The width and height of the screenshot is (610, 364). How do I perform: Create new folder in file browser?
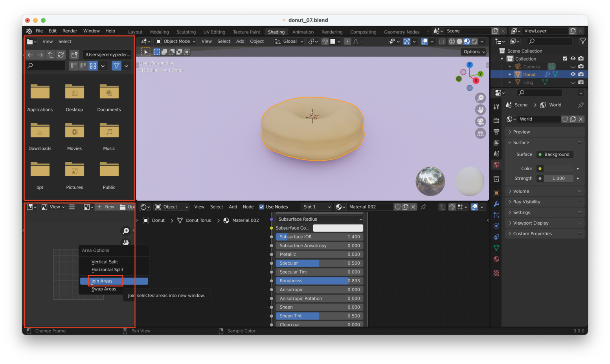pos(74,55)
